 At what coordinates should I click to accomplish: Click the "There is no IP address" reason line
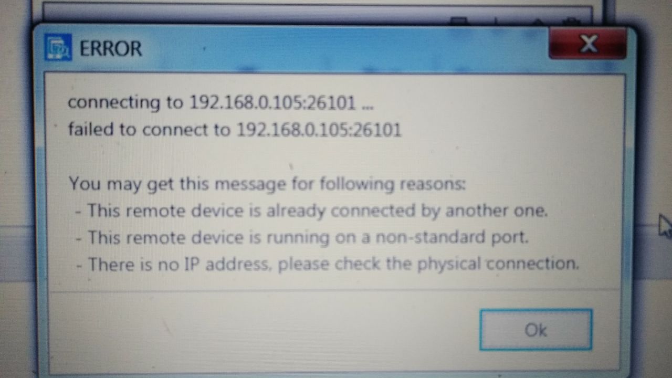(x=328, y=264)
